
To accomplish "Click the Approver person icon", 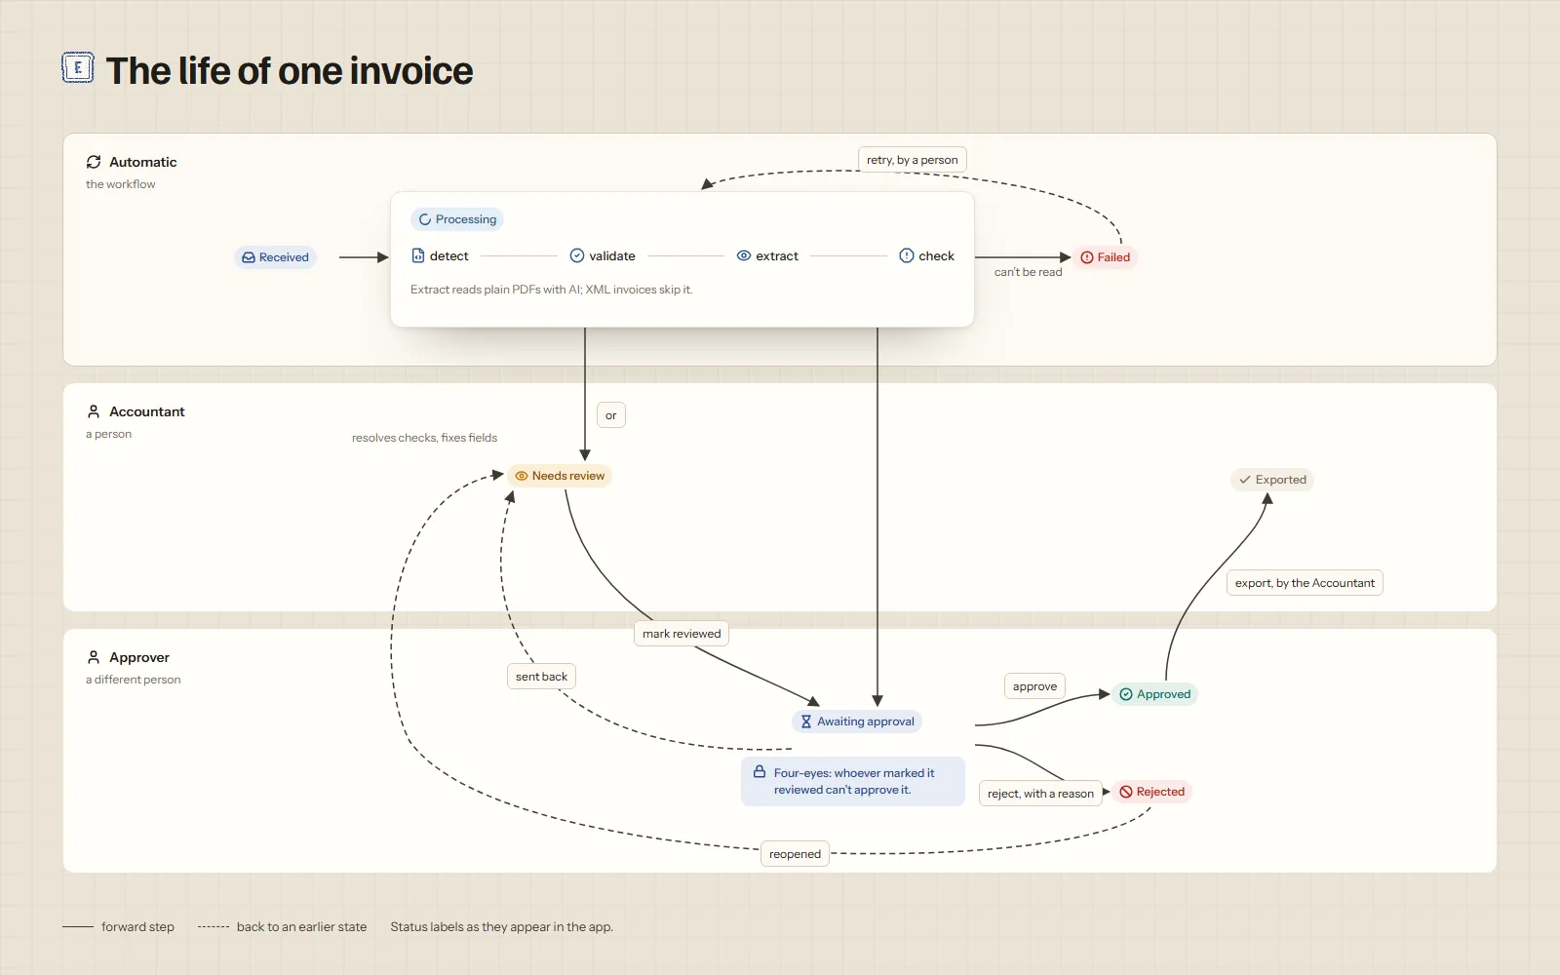I will coord(94,657).
